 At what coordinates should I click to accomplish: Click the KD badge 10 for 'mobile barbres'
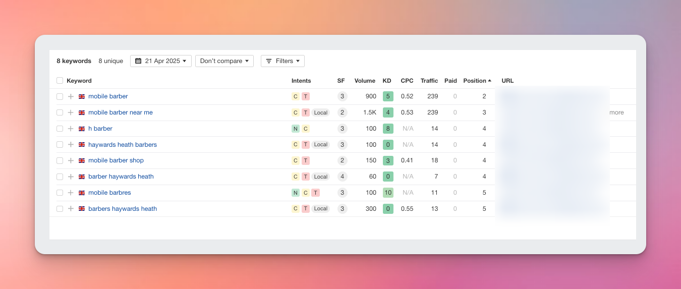coord(388,193)
